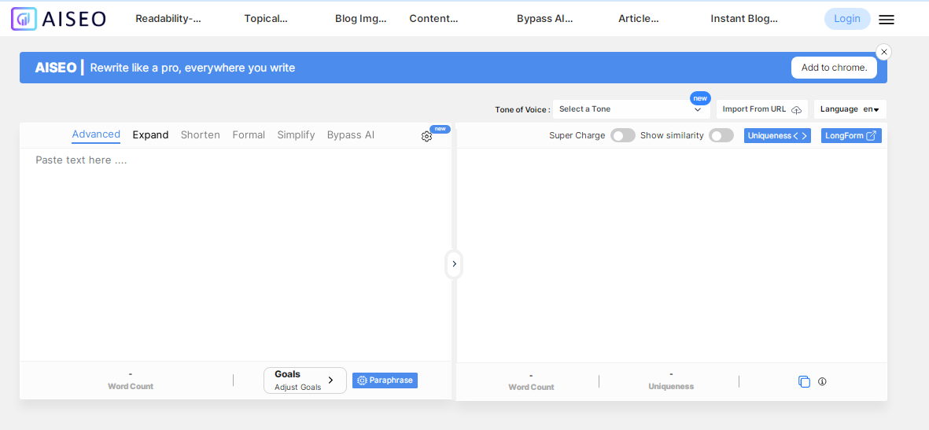Screen dimensions: 929x430
Task: Open the Language en dropdown
Action: point(850,109)
